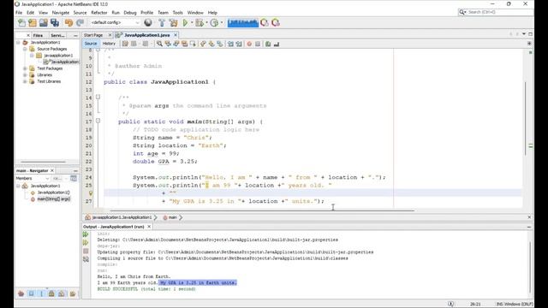Click the stop icon in Output panel
This screenshot has width=548, height=308.
pos(86,251)
